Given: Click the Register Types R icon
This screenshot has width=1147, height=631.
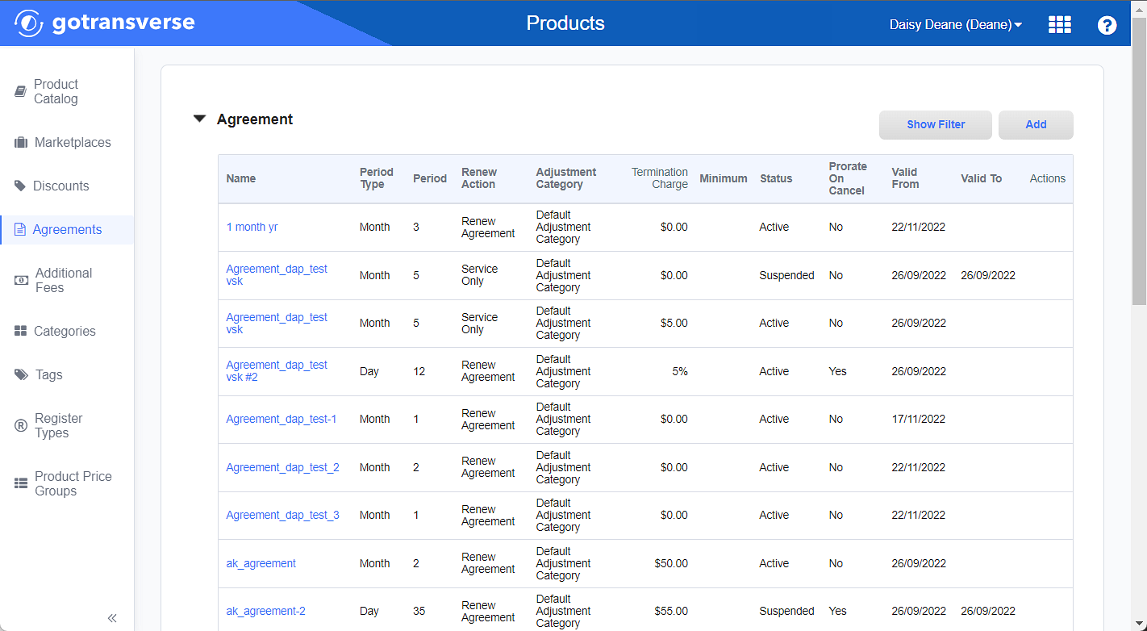Looking at the screenshot, I should click(21, 426).
